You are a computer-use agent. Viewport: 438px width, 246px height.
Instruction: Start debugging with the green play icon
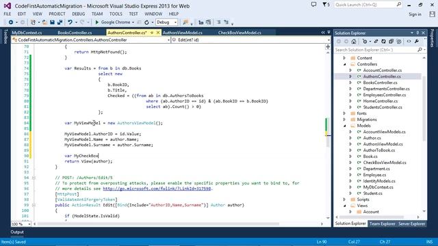pos(97,22)
